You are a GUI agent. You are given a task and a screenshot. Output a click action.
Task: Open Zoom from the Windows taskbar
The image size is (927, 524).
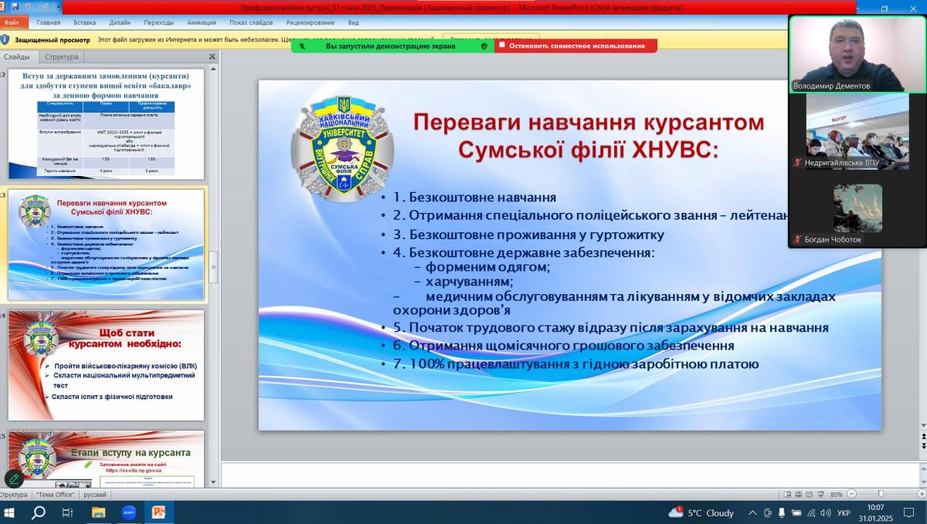tap(128, 512)
